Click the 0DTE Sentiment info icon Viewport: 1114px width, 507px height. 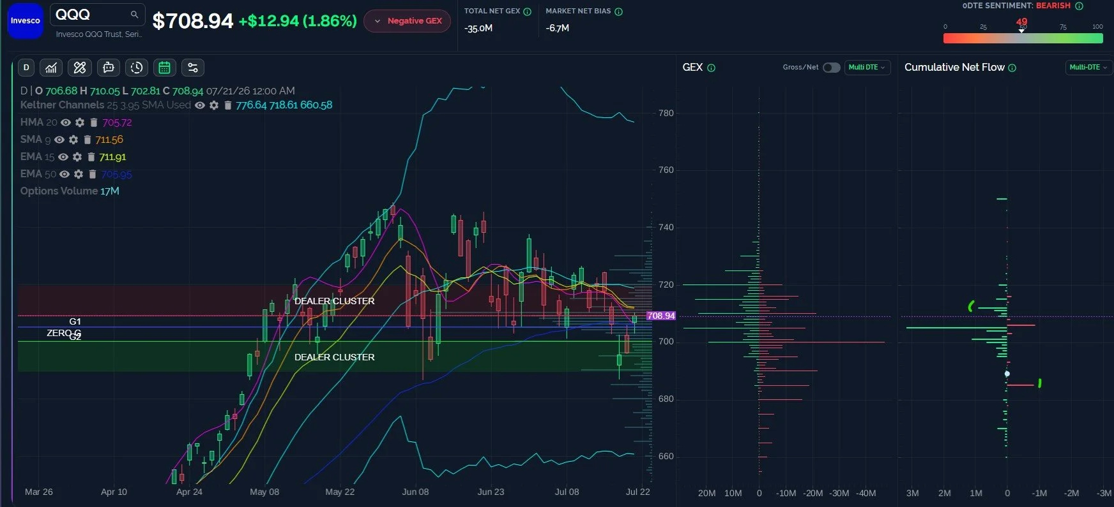tap(1079, 6)
